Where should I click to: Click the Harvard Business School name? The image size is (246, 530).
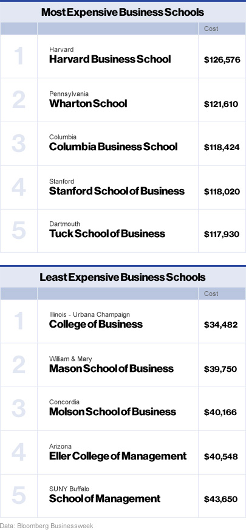coord(110,60)
